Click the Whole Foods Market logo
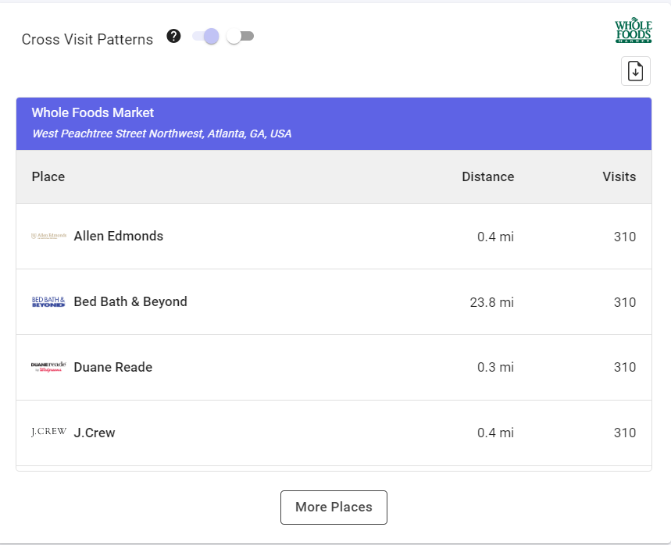 click(x=633, y=30)
